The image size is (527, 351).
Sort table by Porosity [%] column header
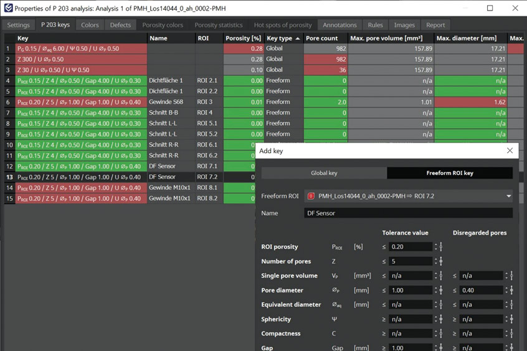pyautogui.click(x=243, y=39)
